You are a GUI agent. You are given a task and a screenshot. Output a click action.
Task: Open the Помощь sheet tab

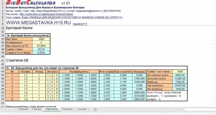pyautogui.click(x=67, y=109)
